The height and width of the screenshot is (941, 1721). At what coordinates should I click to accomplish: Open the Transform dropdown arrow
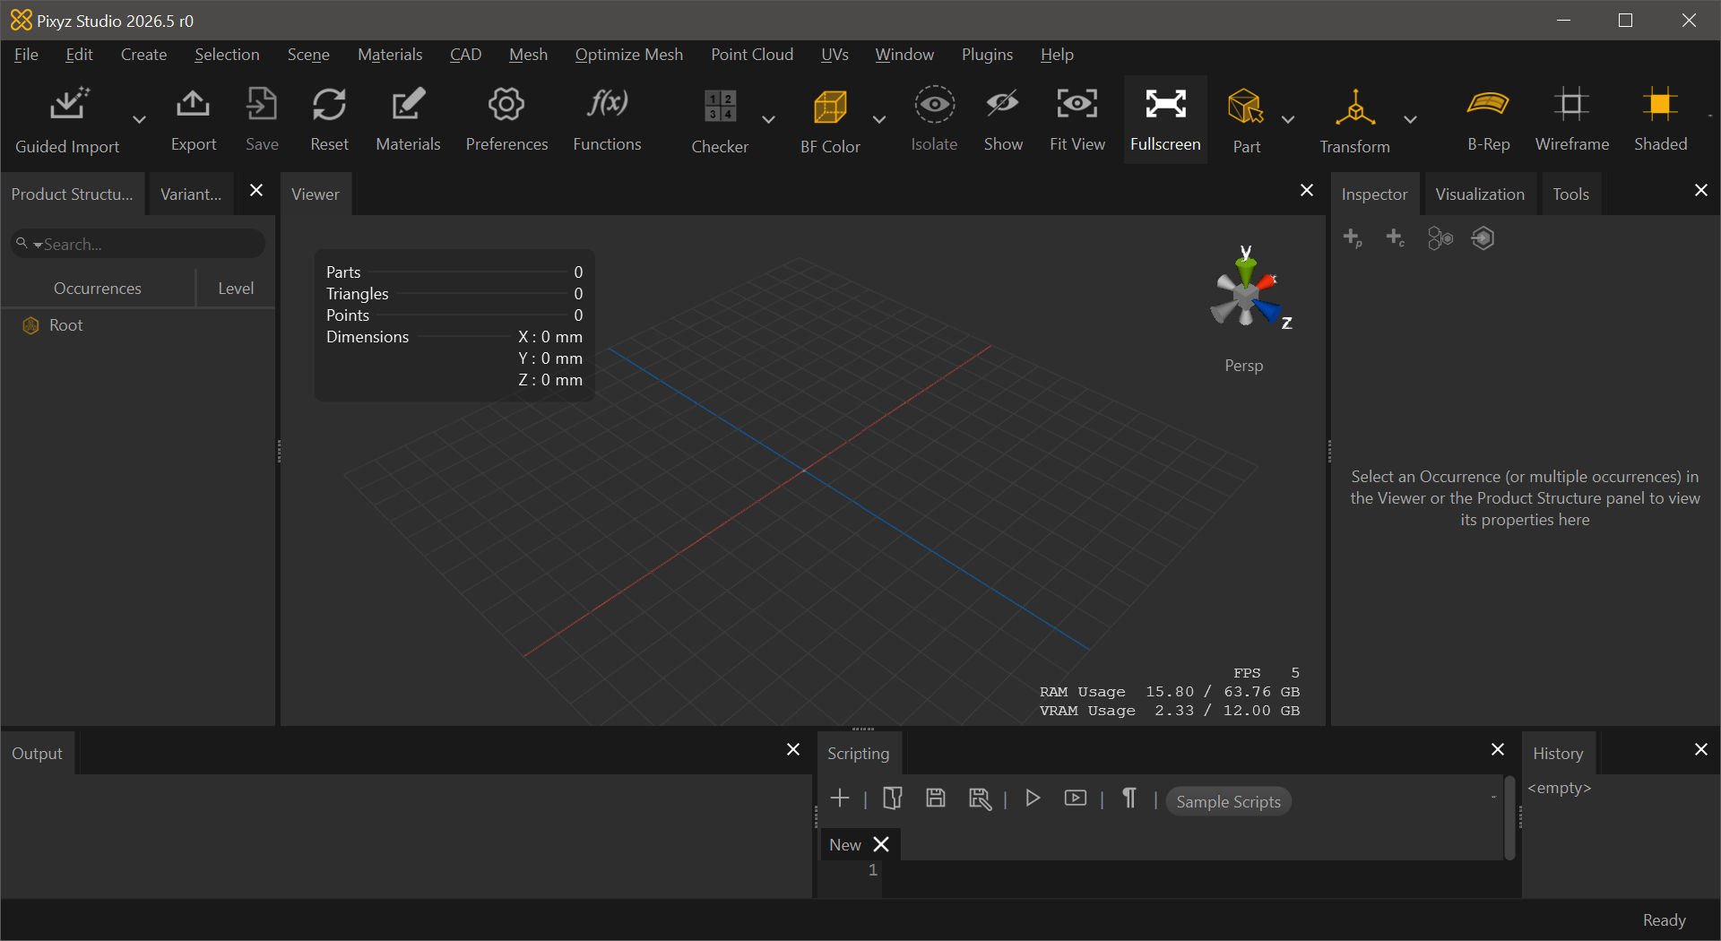point(1410,119)
